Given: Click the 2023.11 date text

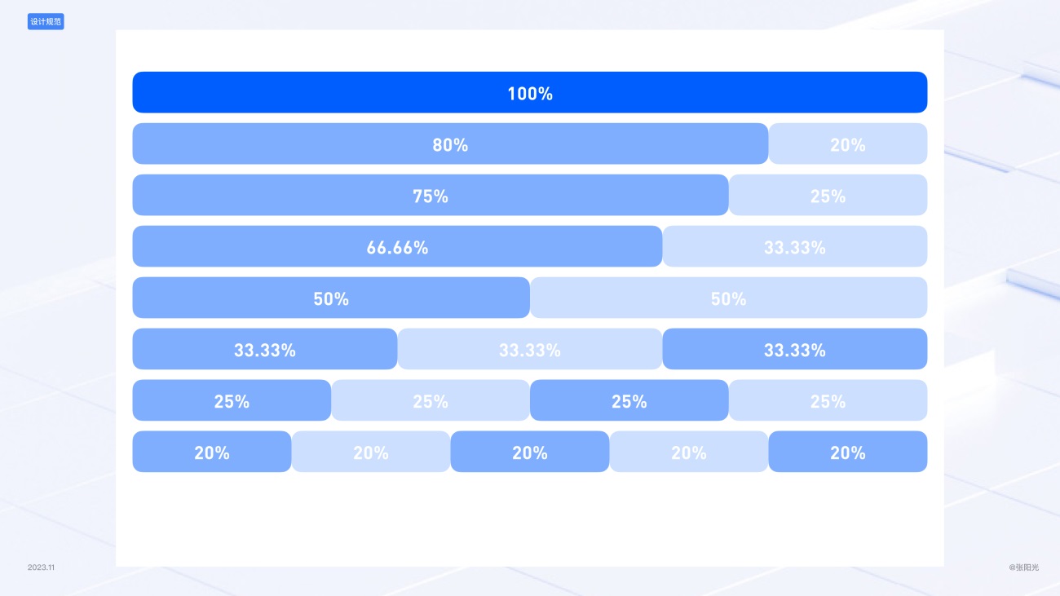Looking at the screenshot, I should tap(41, 567).
